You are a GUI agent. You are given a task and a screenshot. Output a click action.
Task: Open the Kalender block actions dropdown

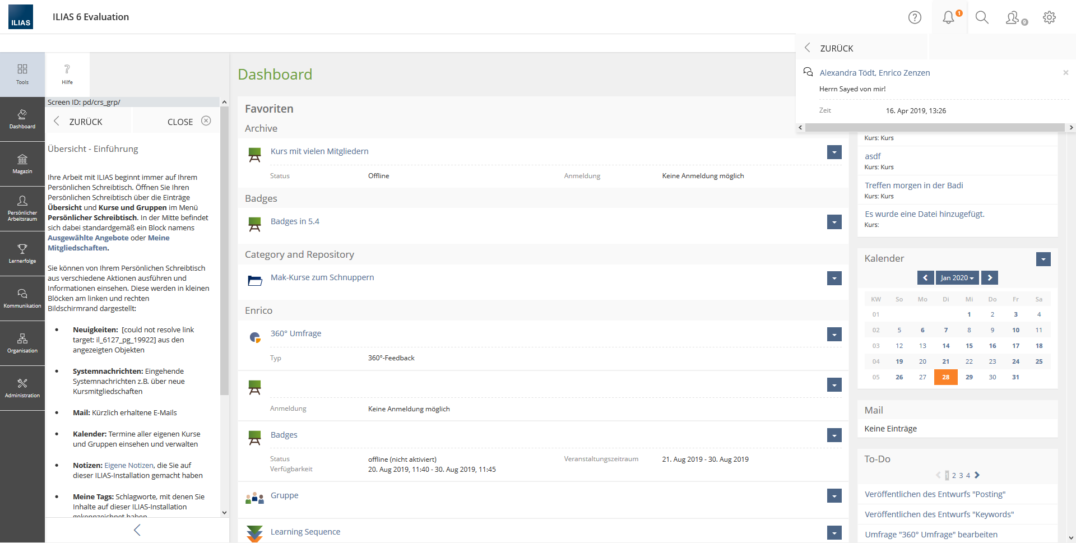point(1043,259)
